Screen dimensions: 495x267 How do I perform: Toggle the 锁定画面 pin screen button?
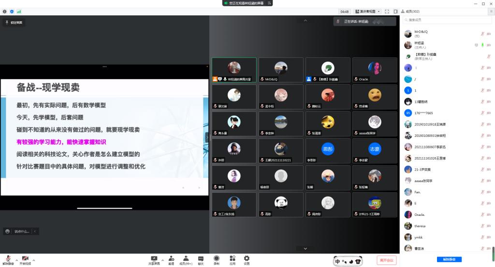14,22
